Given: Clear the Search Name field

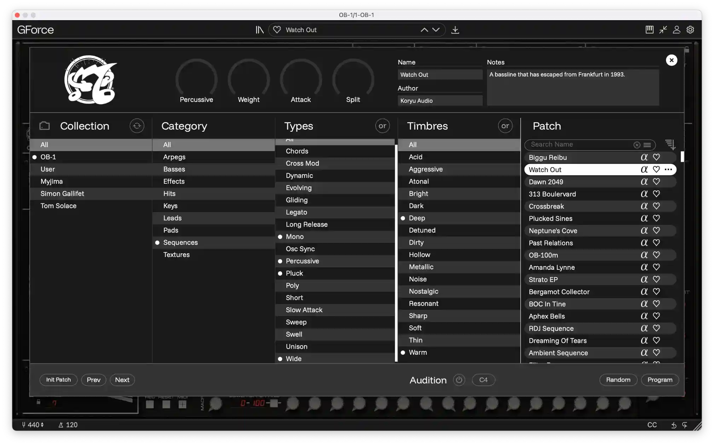Looking at the screenshot, I should [637, 145].
